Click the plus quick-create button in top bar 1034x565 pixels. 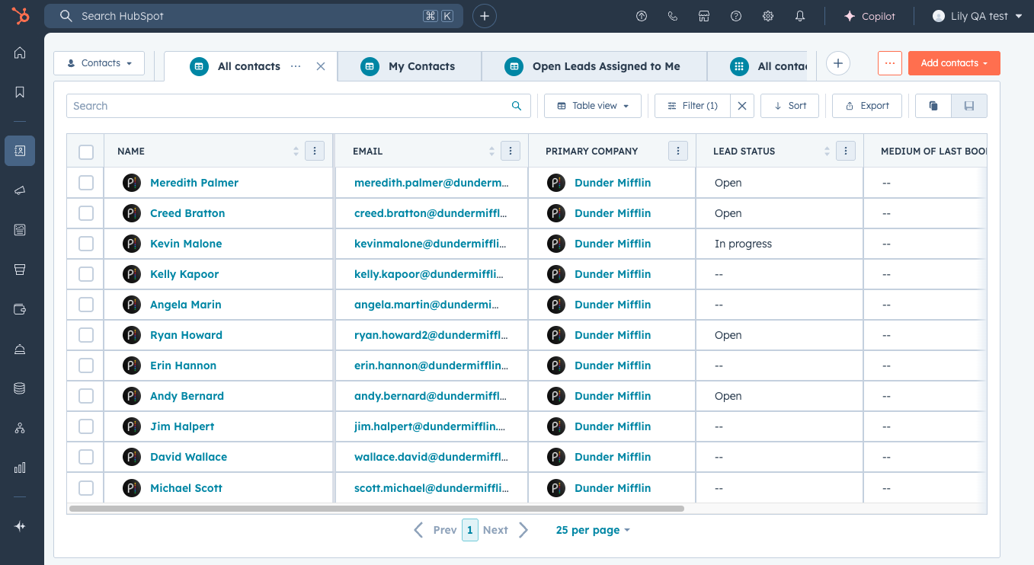coord(485,16)
